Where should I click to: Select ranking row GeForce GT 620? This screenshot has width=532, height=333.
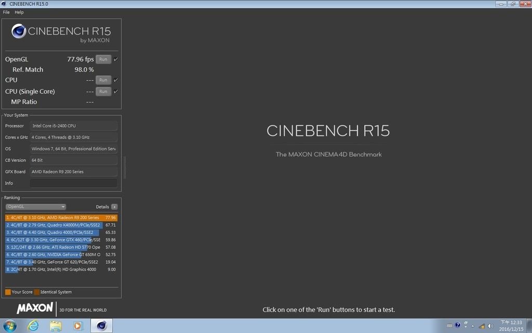point(61,262)
